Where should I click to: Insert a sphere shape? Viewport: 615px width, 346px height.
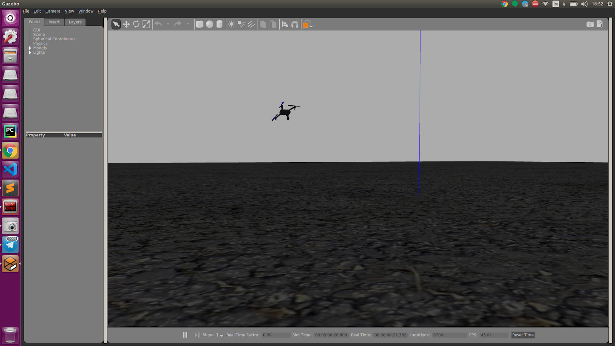[x=209, y=24]
